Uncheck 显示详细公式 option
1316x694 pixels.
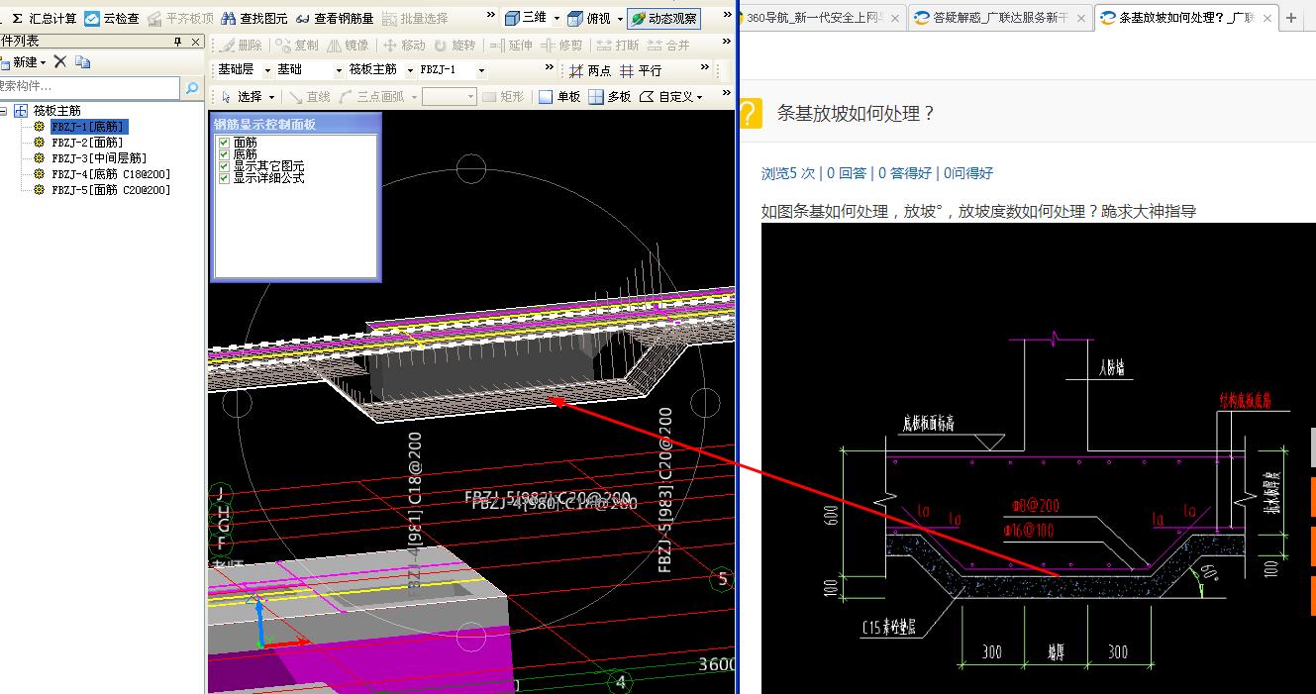coord(224,178)
